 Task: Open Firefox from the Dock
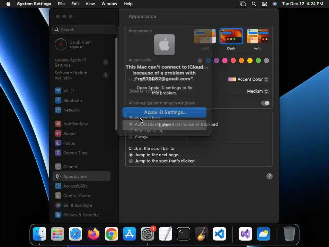[93, 234]
